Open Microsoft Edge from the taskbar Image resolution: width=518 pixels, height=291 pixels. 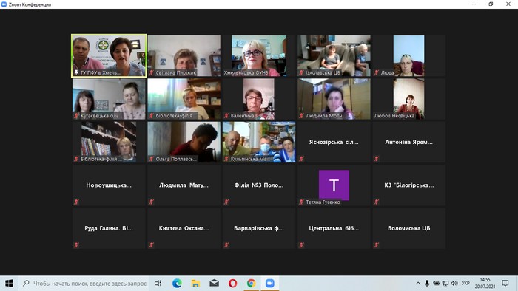click(177, 283)
